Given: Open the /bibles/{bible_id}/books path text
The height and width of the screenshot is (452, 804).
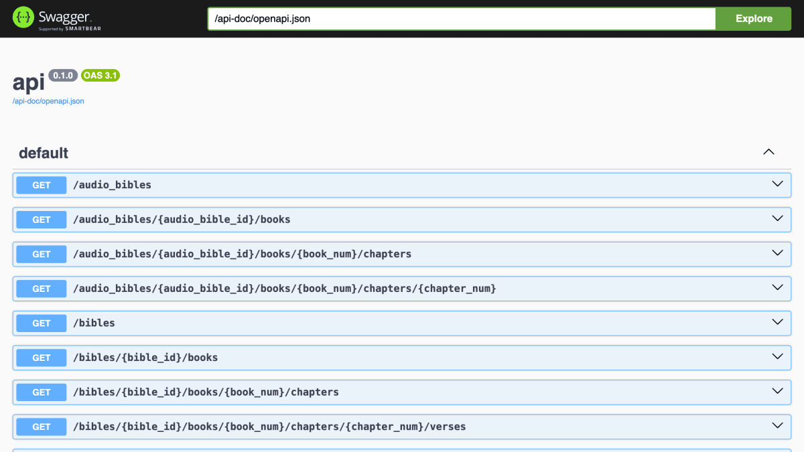Looking at the screenshot, I should pyautogui.click(x=145, y=358).
